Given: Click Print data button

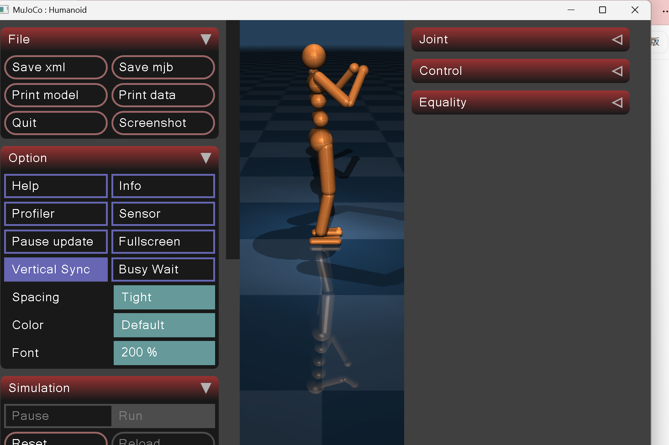Looking at the screenshot, I should (163, 95).
